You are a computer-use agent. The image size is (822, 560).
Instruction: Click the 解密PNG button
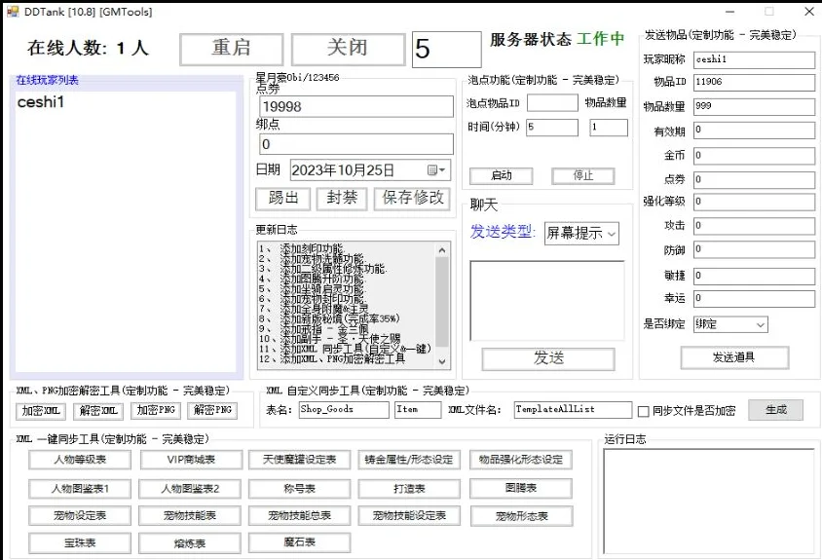(212, 410)
